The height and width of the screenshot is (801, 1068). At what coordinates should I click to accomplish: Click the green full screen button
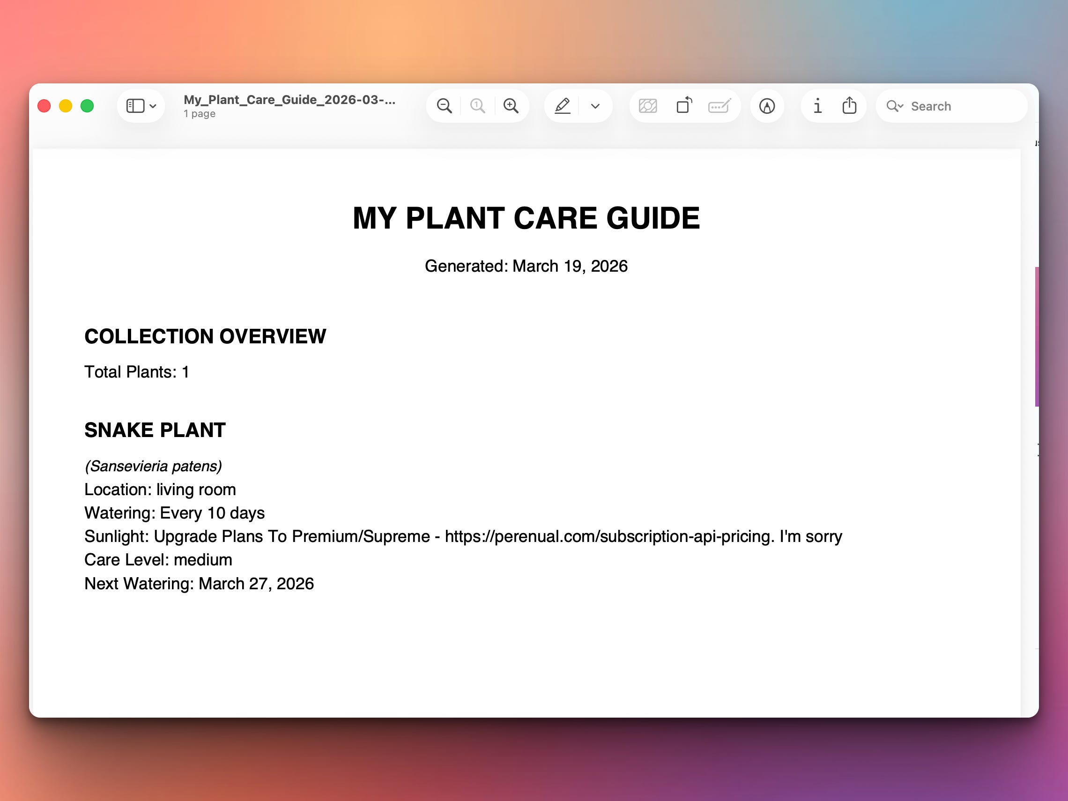point(88,106)
